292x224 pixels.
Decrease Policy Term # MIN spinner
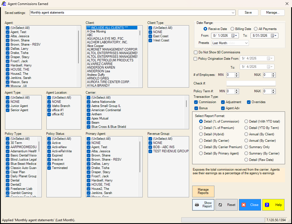click(x=237, y=93)
